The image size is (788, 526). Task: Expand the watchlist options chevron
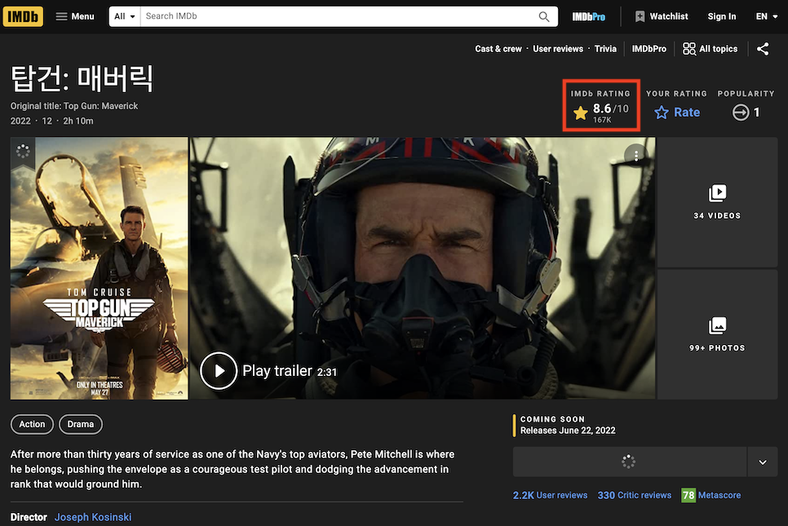[763, 462]
